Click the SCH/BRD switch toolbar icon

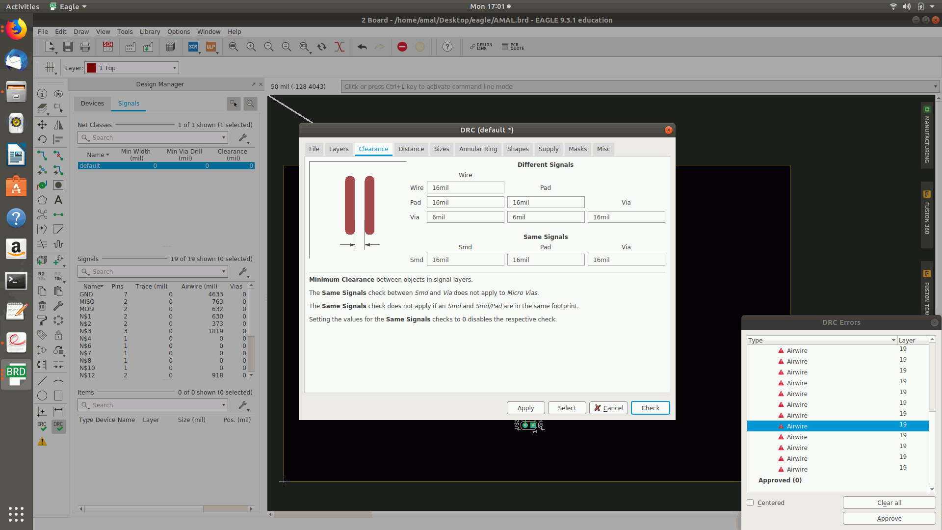click(108, 47)
